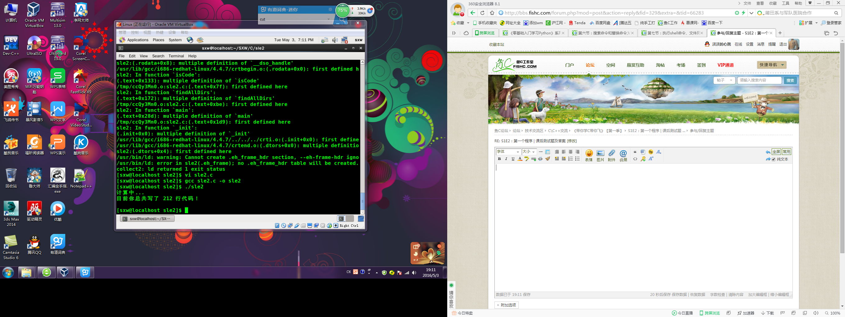Image resolution: width=845 pixels, height=317 pixels.
Task: Remove link with the unlink icon
Action: 540,159
